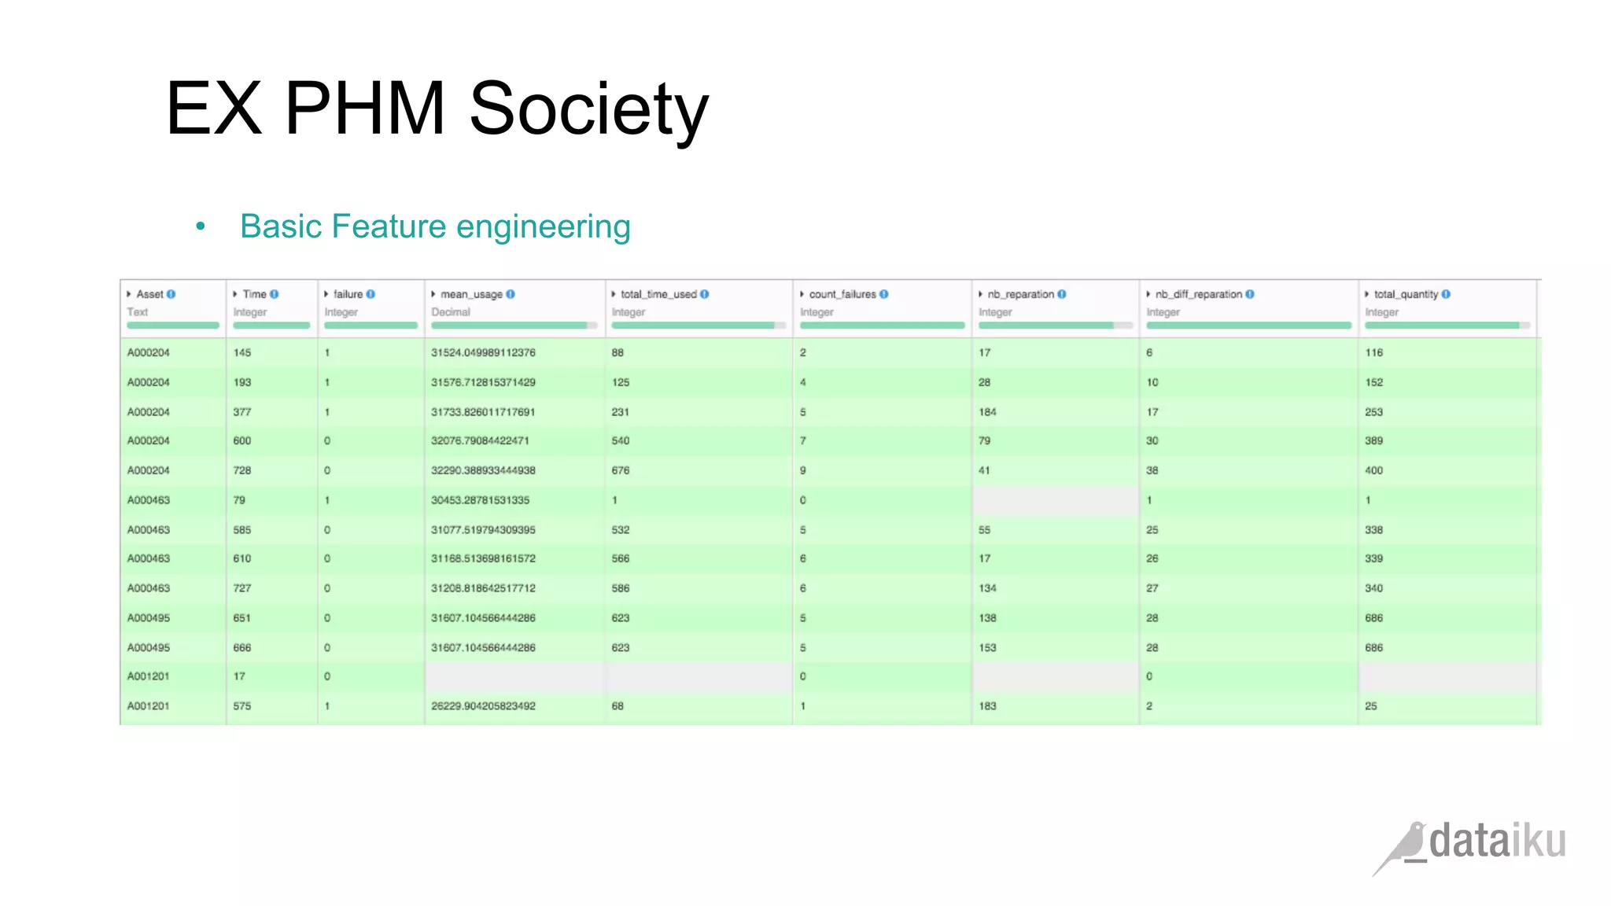Click the Basic Feature engineering bullet text

(x=435, y=226)
